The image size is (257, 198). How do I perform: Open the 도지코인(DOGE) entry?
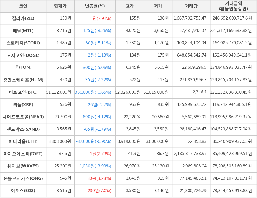pos(23,55)
